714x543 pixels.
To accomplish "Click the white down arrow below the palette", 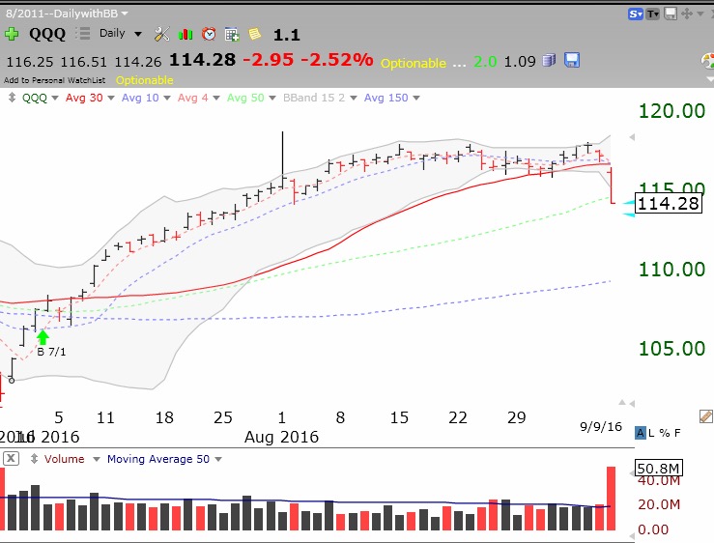I will [x=710, y=79].
